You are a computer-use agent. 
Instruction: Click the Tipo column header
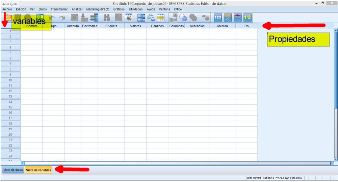(53, 26)
